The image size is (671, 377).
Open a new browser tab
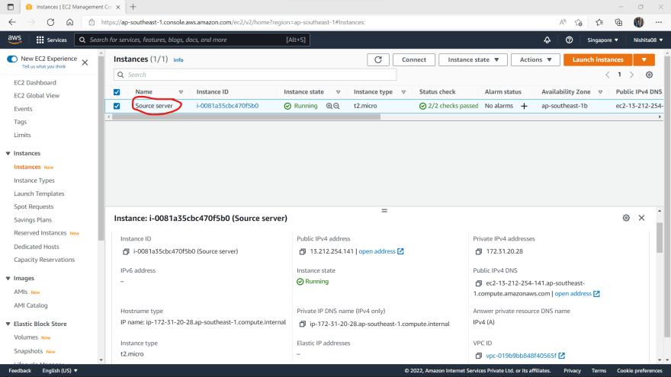pos(133,7)
